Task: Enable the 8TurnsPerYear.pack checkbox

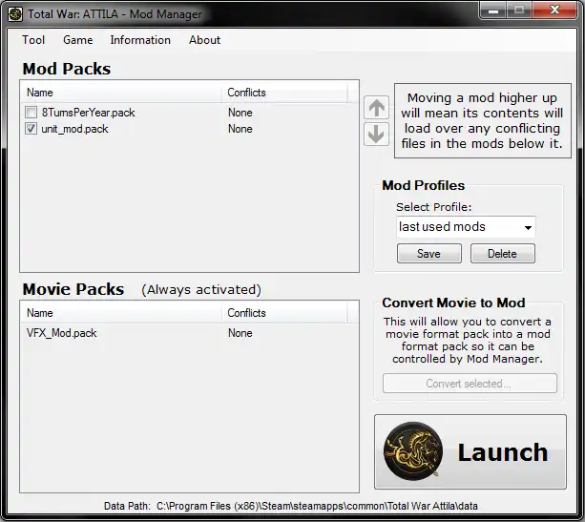Action: 31,112
